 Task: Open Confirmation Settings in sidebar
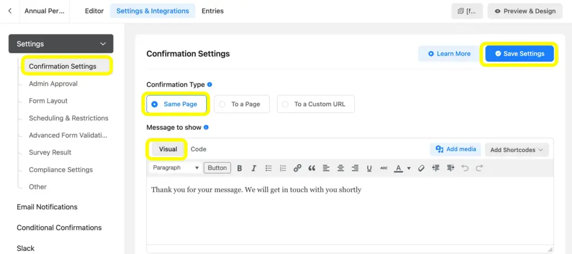click(x=63, y=66)
